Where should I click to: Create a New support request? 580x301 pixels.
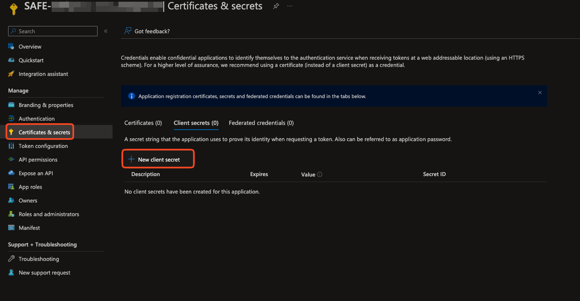[x=45, y=272]
